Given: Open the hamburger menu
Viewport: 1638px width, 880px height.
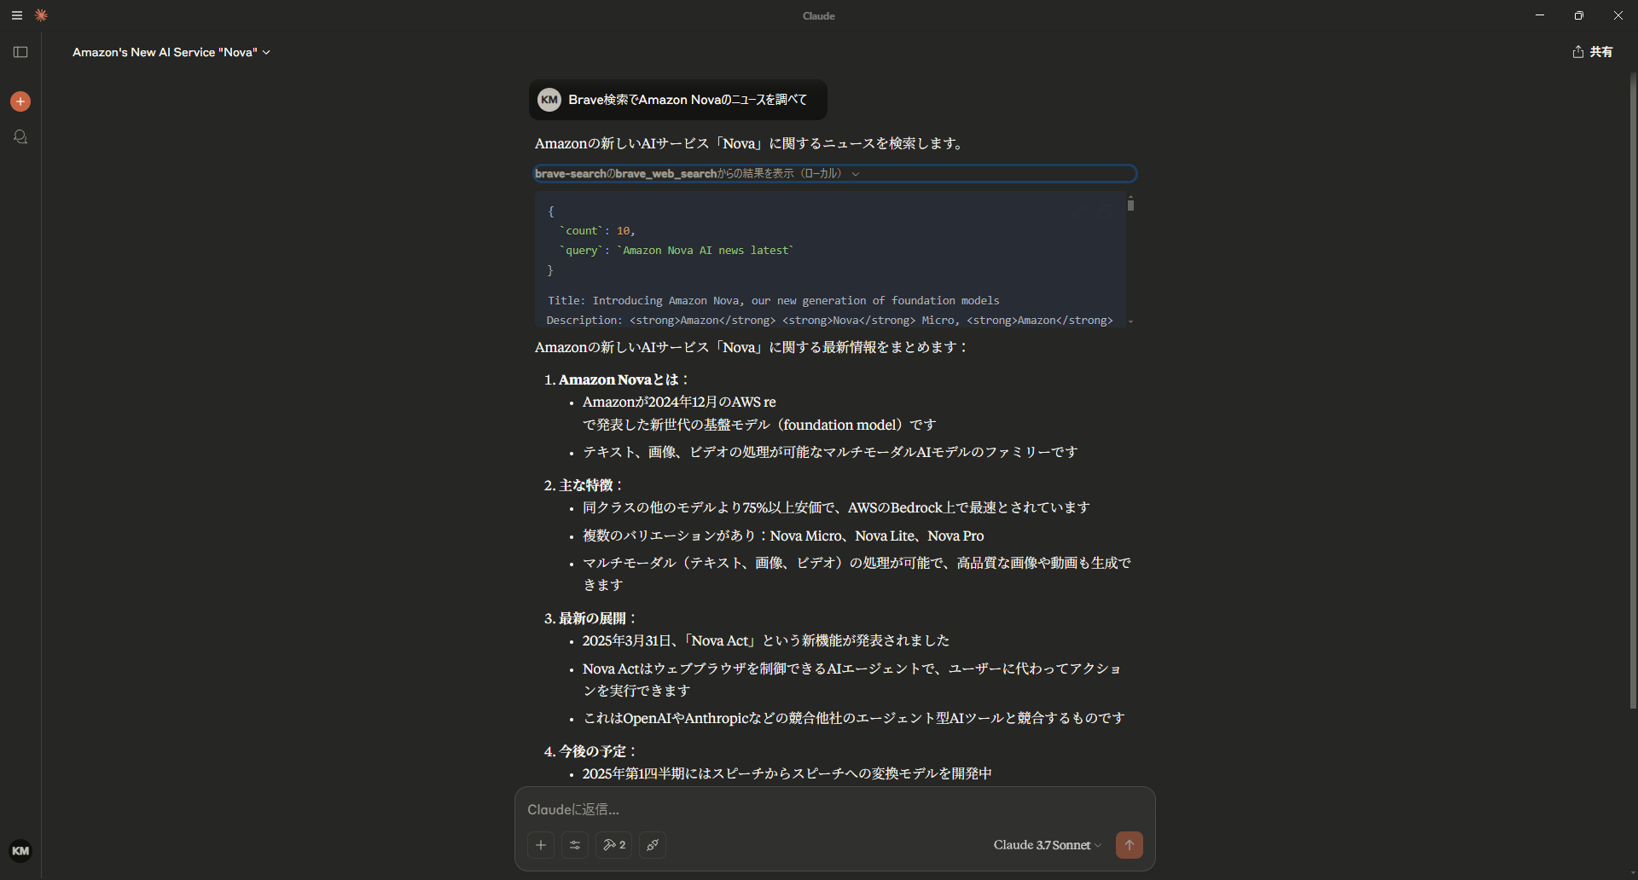Looking at the screenshot, I should click(x=17, y=15).
